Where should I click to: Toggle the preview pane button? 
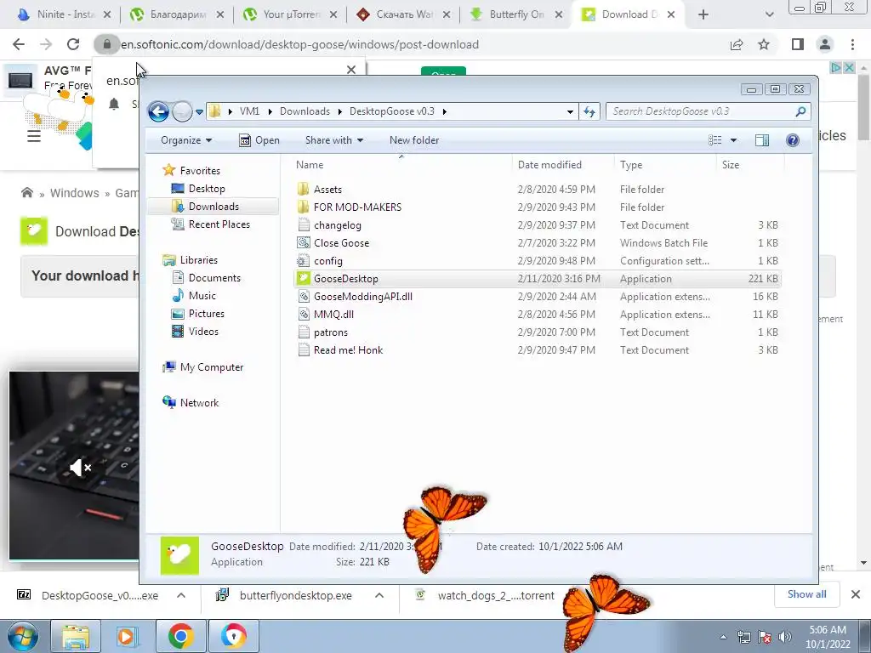(761, 140)
